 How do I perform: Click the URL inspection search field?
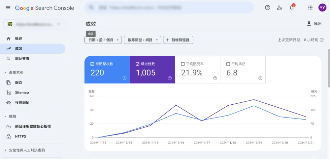[169, 8]
